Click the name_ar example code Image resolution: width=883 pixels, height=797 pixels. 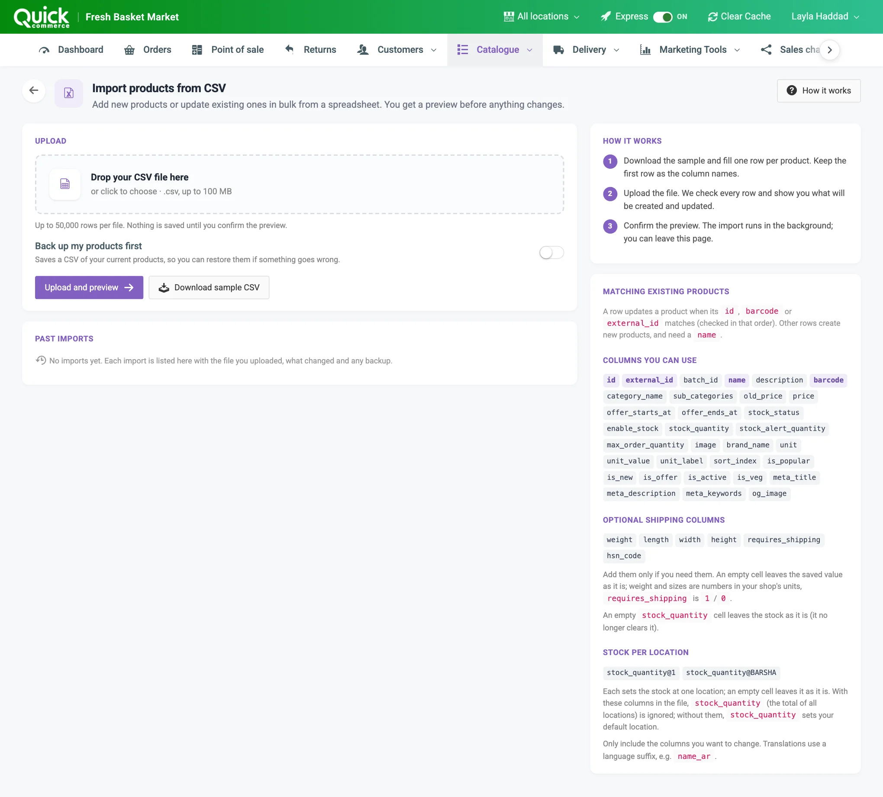point(694,756)
